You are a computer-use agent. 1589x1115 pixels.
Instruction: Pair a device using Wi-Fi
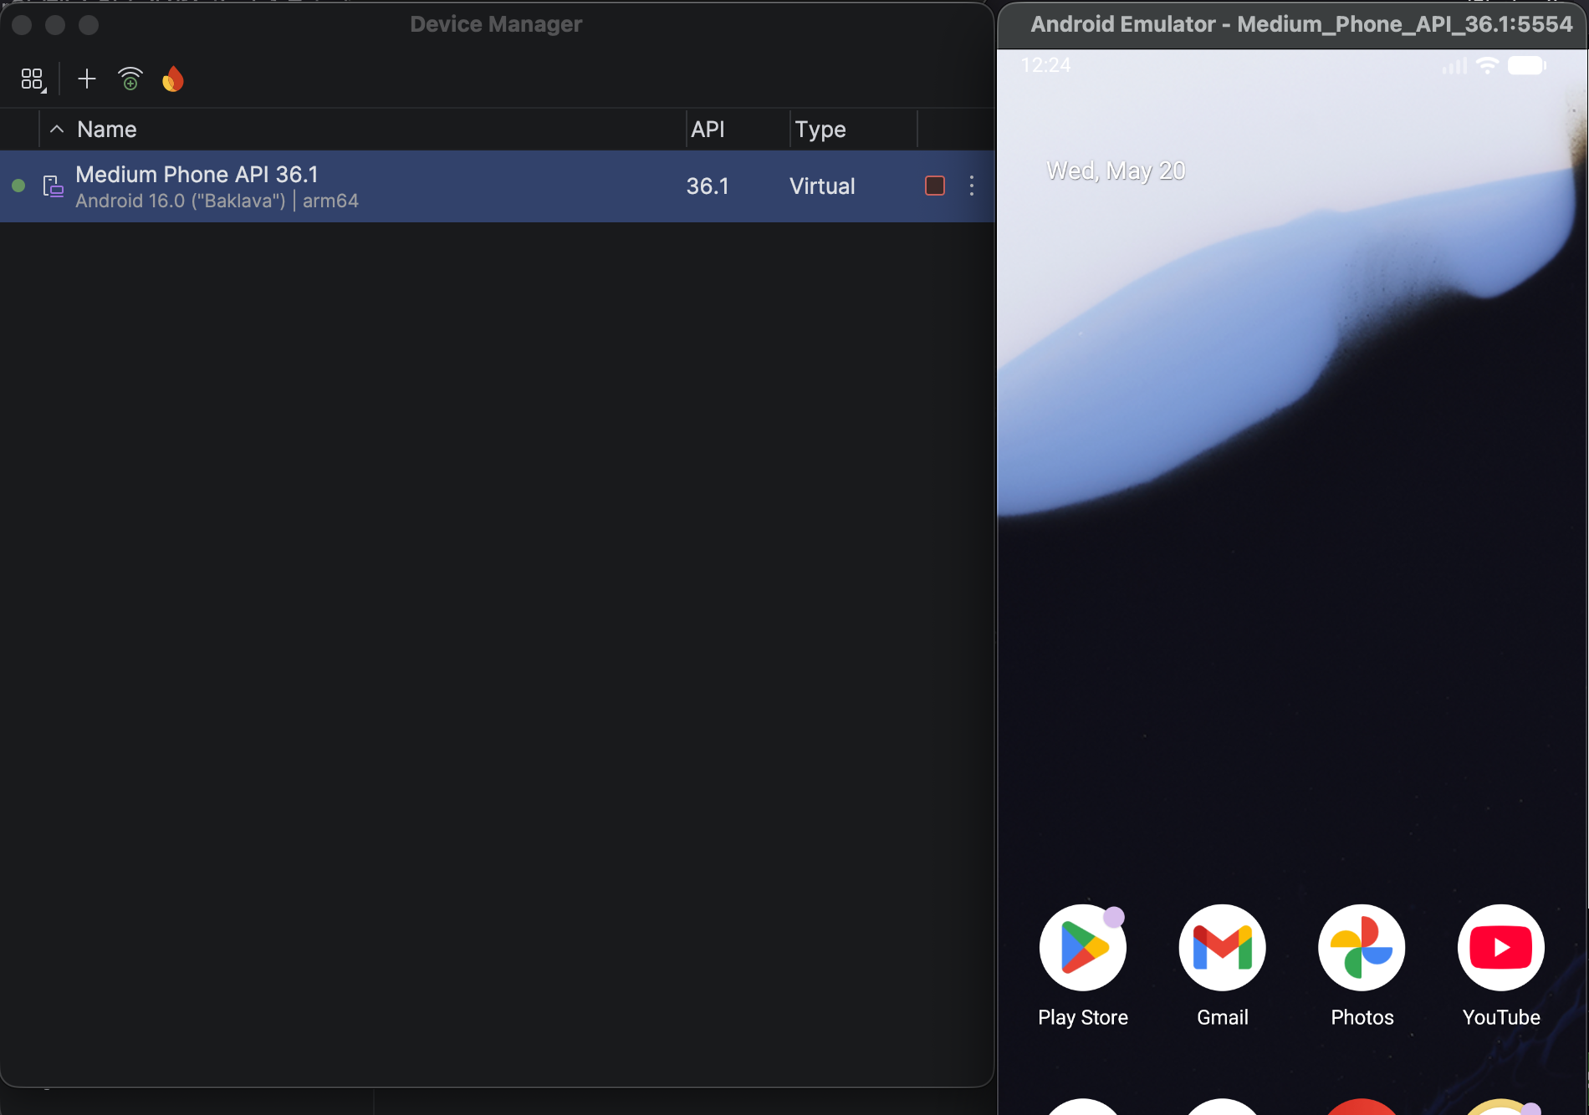pyautogui.click(x=130, y=79)
